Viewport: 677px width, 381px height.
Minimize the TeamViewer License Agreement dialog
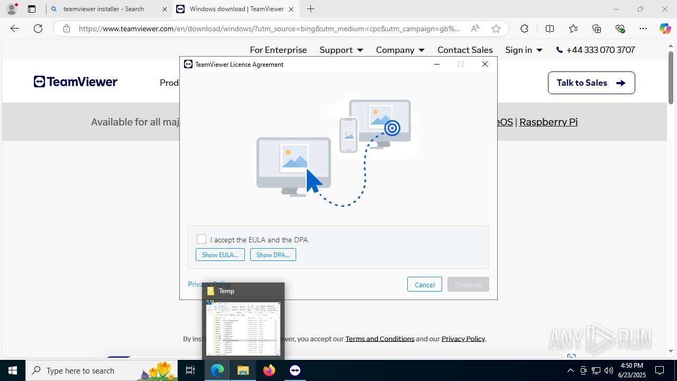tap(437, 64)
